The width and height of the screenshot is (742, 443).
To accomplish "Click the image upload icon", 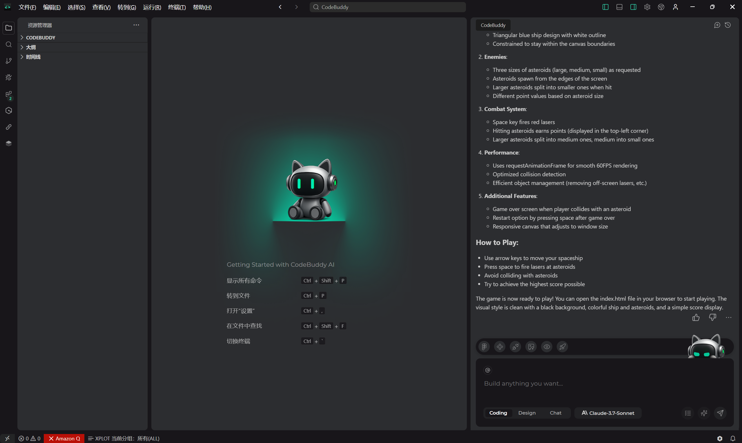I will click(531, 346).
